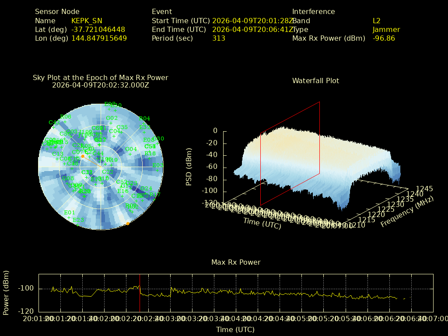
Task: Click the red rectangle plane in waterfall plot
Action: pos(290,153)
